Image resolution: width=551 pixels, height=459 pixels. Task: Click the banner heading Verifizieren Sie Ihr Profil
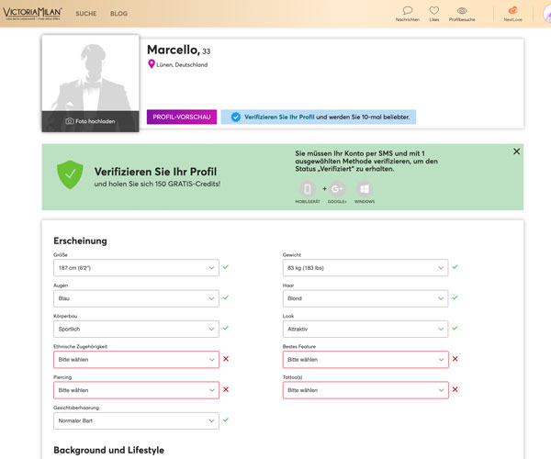click(x=155, y=172)
